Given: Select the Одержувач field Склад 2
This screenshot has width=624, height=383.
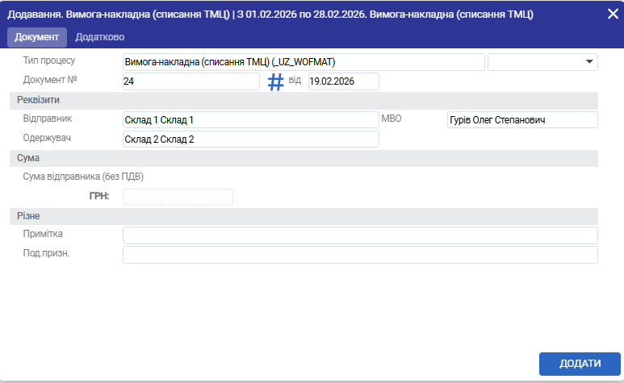Looking at the screenshot, I should click(250, 139).
